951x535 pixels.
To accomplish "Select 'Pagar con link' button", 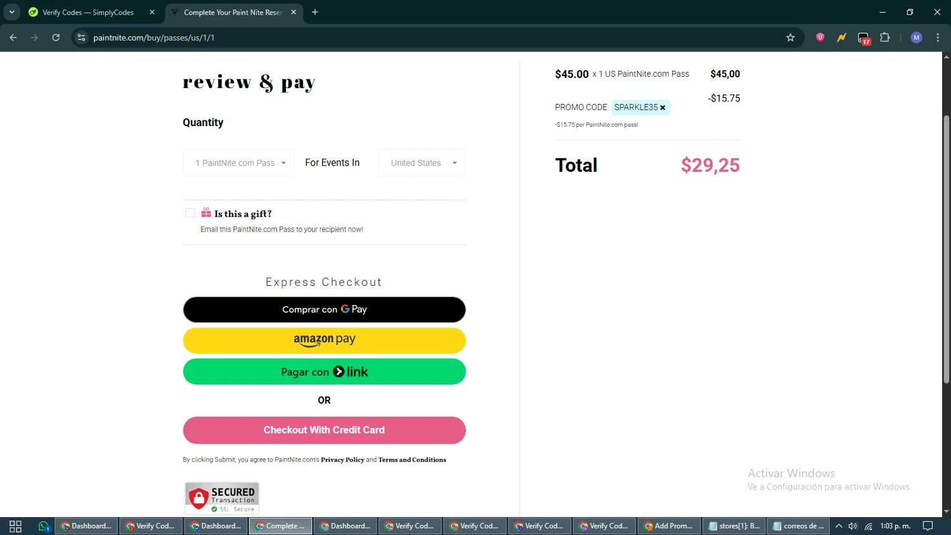I will tap(324, 371).
